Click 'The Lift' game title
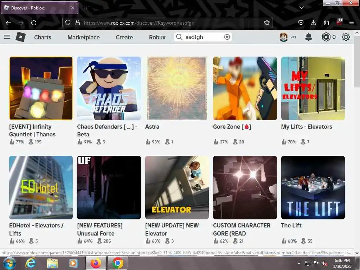Screen dimensions: 360x270 coord(291,225)
